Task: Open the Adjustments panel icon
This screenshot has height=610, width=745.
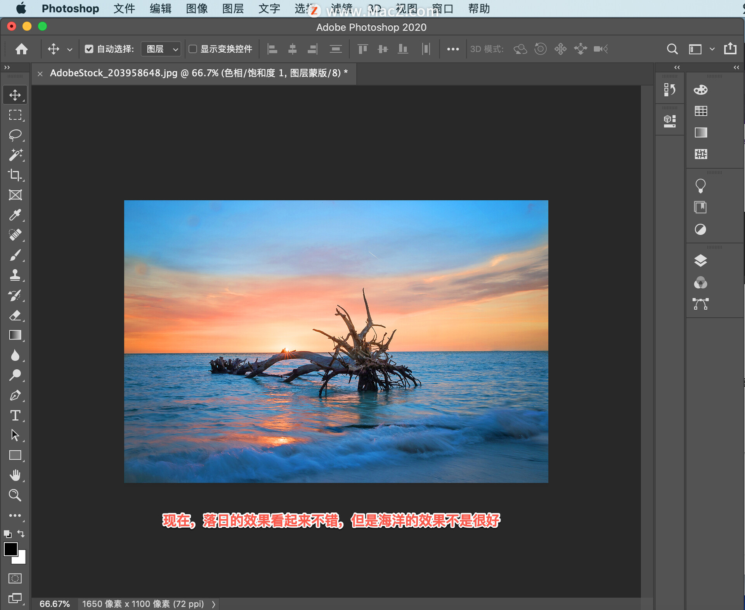Action: 700,229
